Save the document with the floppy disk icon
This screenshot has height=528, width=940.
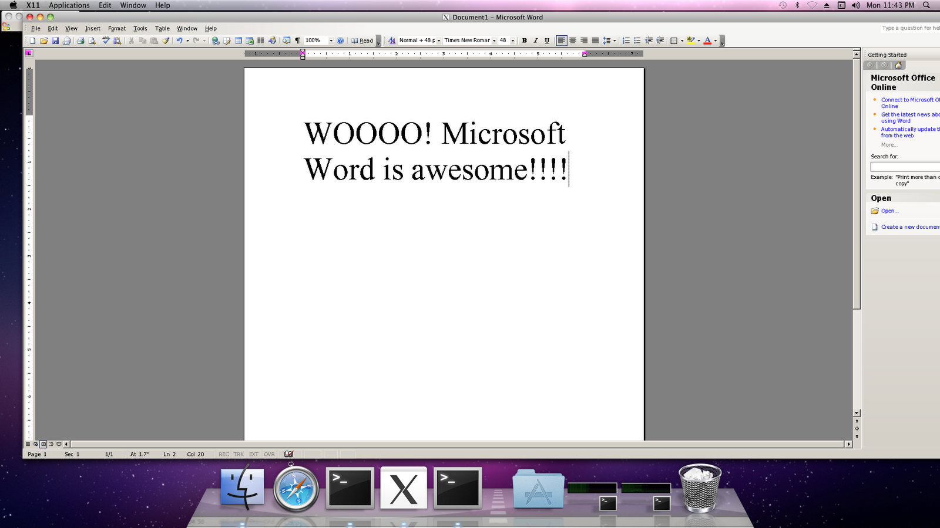click(x=55, y=40)
